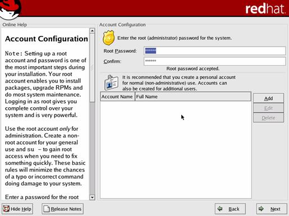The height and width of the screenshot is (216, 289).
Task: Click the disabled Delete button
Action: coord(268,118)
